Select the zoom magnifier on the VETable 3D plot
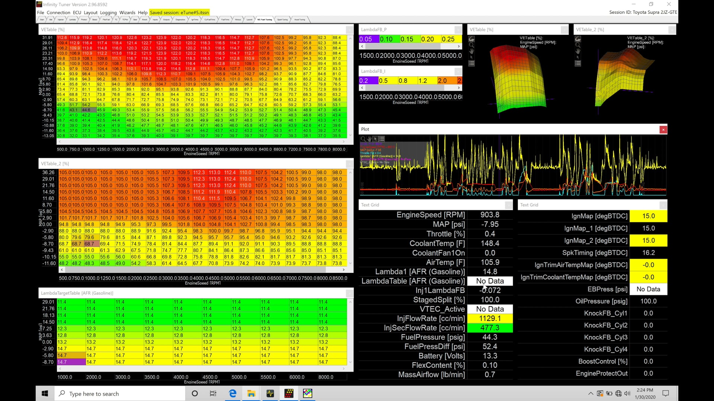 (x=472, y=45)
